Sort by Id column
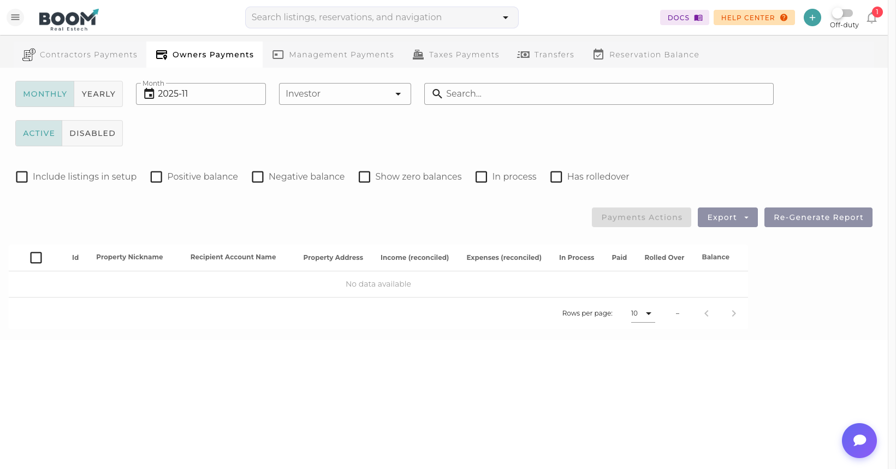The width and height of the screenshot is (896, 469). coord(75,258)
